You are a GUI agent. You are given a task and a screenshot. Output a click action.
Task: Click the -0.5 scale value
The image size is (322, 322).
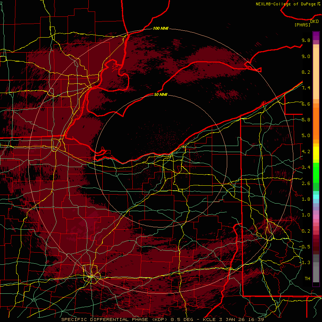click(x=304, y=247)
